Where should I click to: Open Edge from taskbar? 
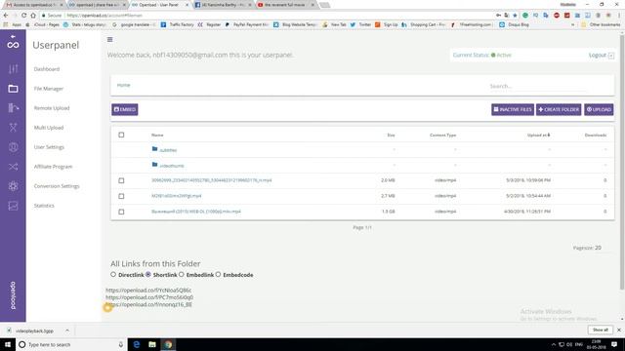tap(137, 344)
